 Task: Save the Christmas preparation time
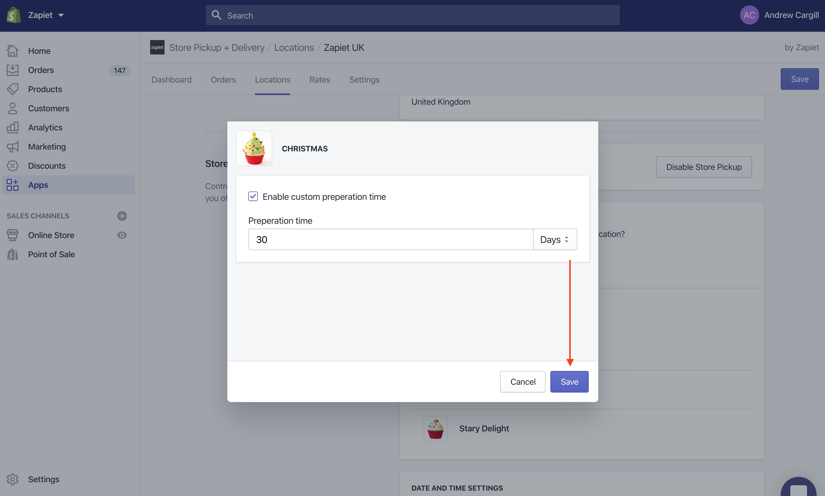coord(569,382)
